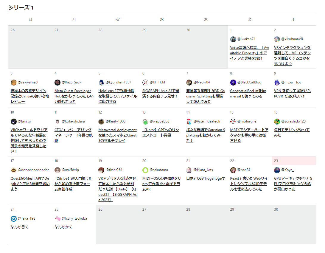Open the GeospatialRecListをImmersalで使ってみる link
Screen dimensions: 325x253
tap(248, 94)
